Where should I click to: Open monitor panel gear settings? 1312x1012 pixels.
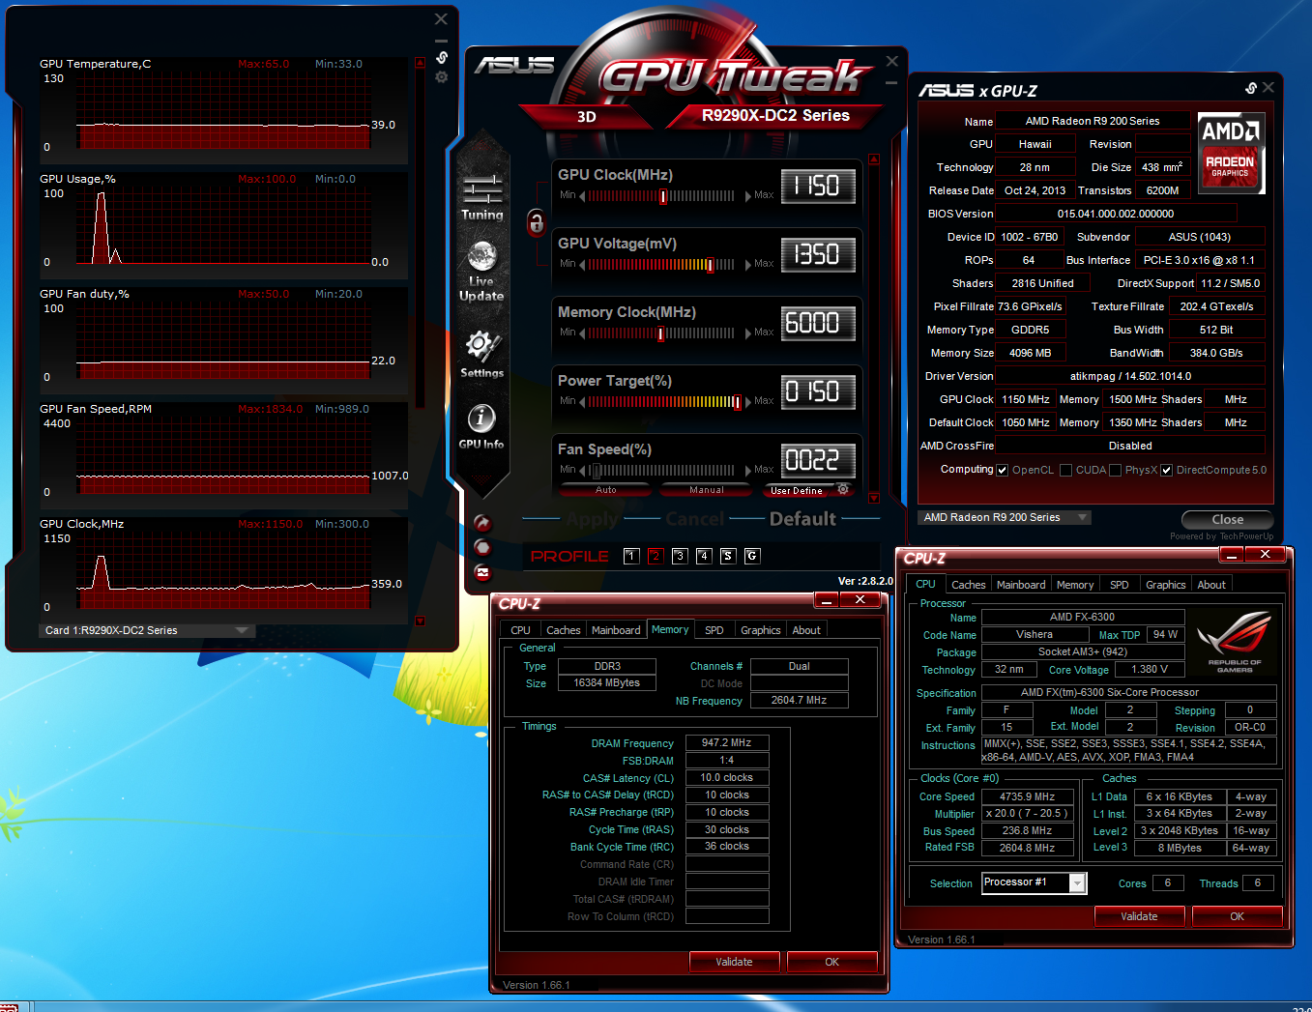coord(442,77)
